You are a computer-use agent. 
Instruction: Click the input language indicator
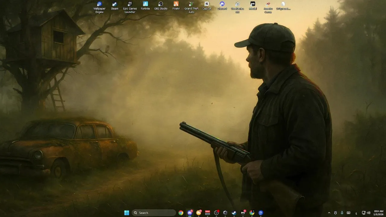(356, 213)
